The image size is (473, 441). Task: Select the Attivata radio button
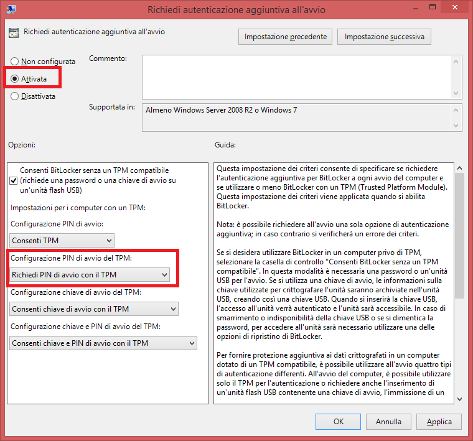tap(14, 78)
